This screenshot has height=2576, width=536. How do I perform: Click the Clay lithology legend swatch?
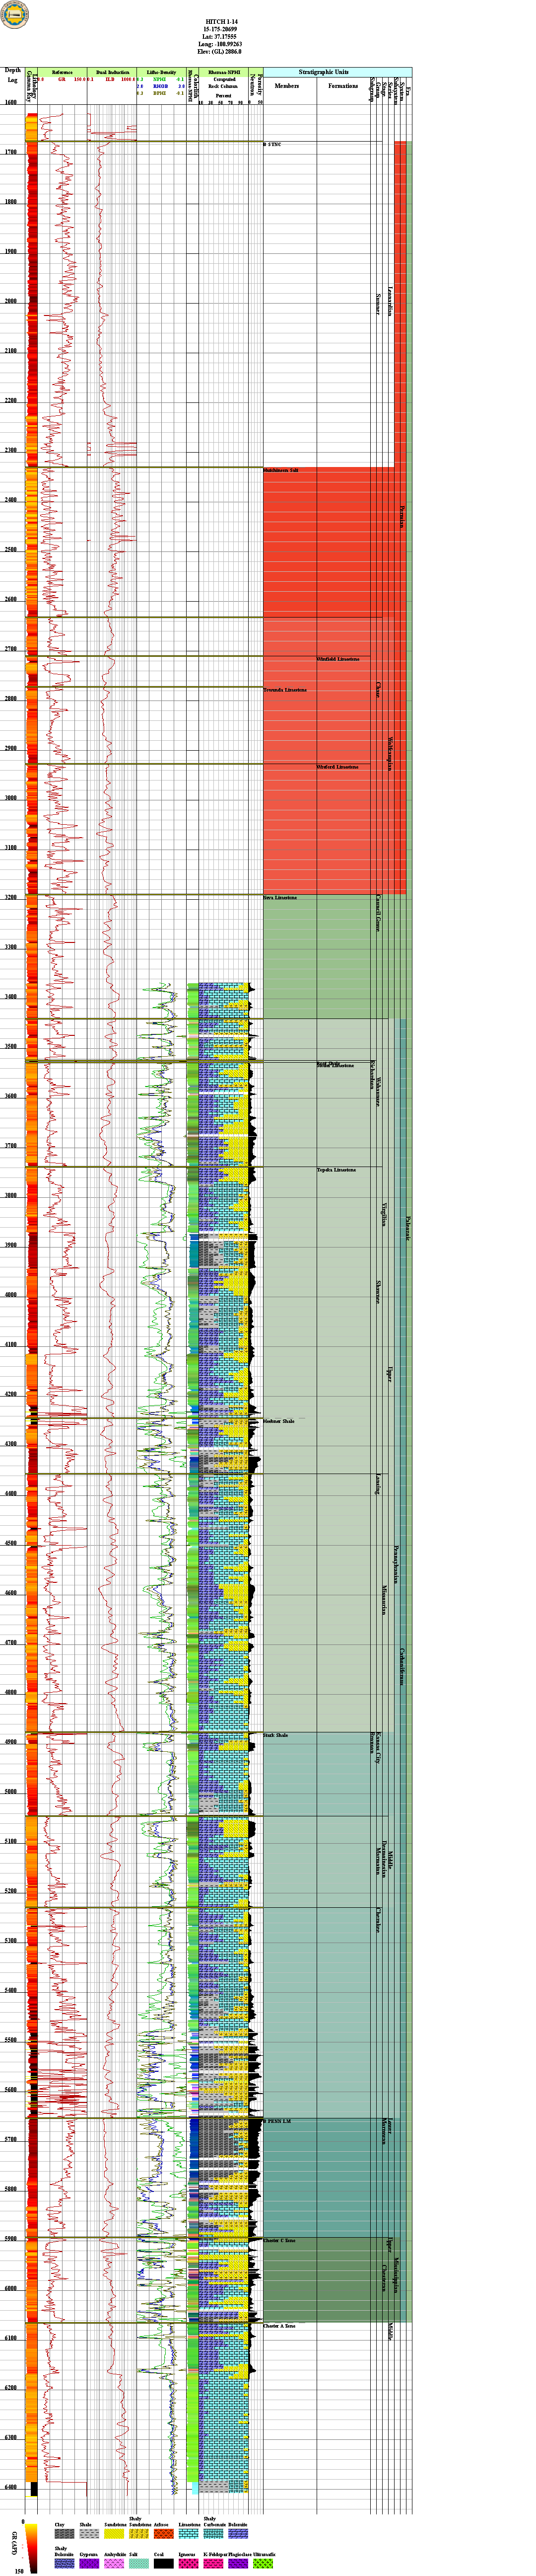click(x=65, y=2533)
